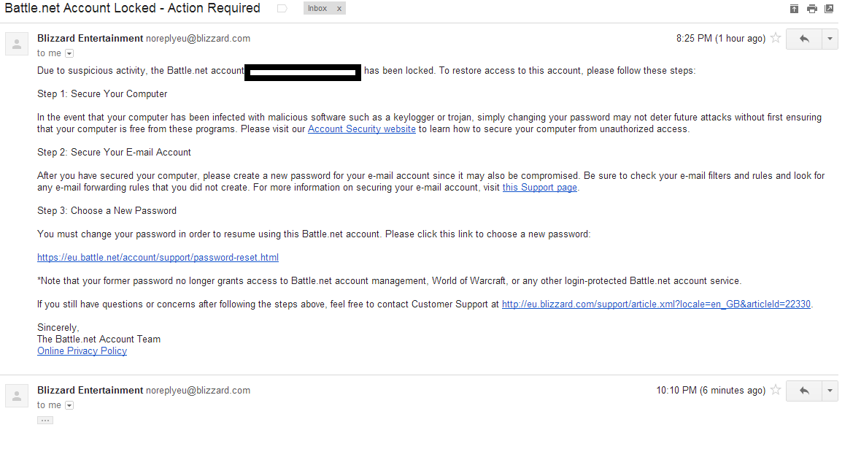Click the archive icon at top right
853x460 pixels.
[x=794, y=9]
